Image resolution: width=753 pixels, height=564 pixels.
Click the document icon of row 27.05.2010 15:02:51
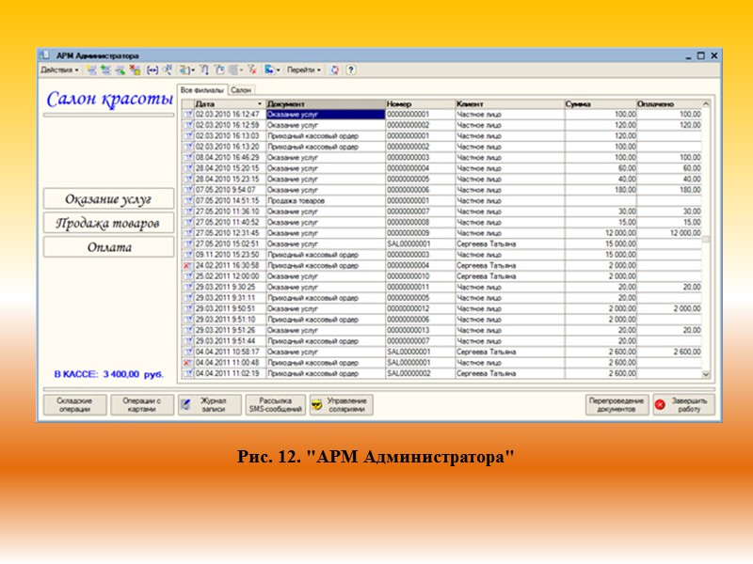tap(187, 243)
